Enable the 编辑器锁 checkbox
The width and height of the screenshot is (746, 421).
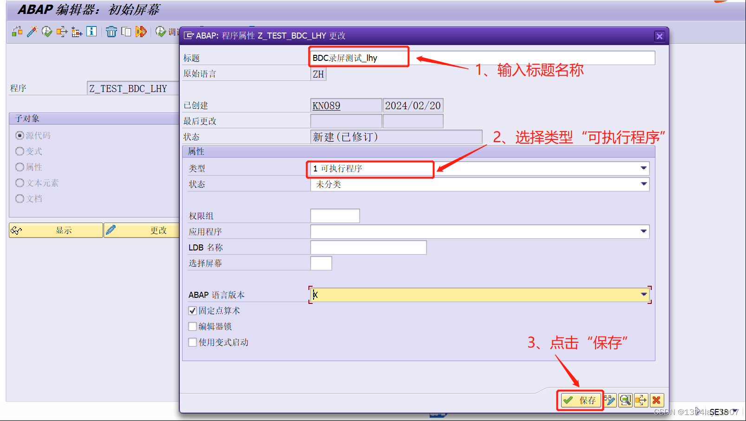click(193, 327)
